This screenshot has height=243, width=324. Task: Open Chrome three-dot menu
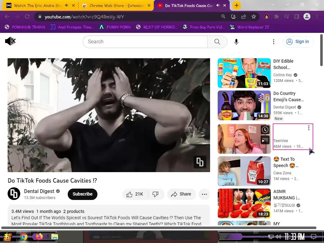pyautogui.click(x=317, y=17)
